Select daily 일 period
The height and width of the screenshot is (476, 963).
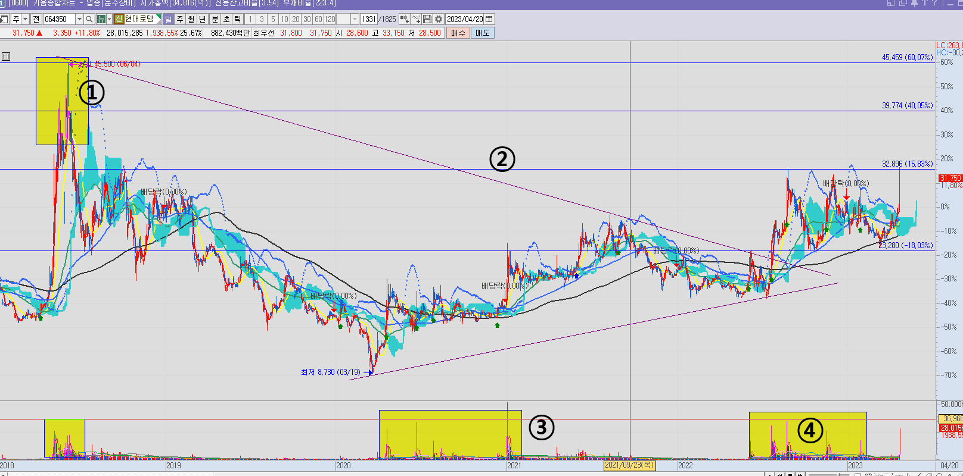(168, 19)
